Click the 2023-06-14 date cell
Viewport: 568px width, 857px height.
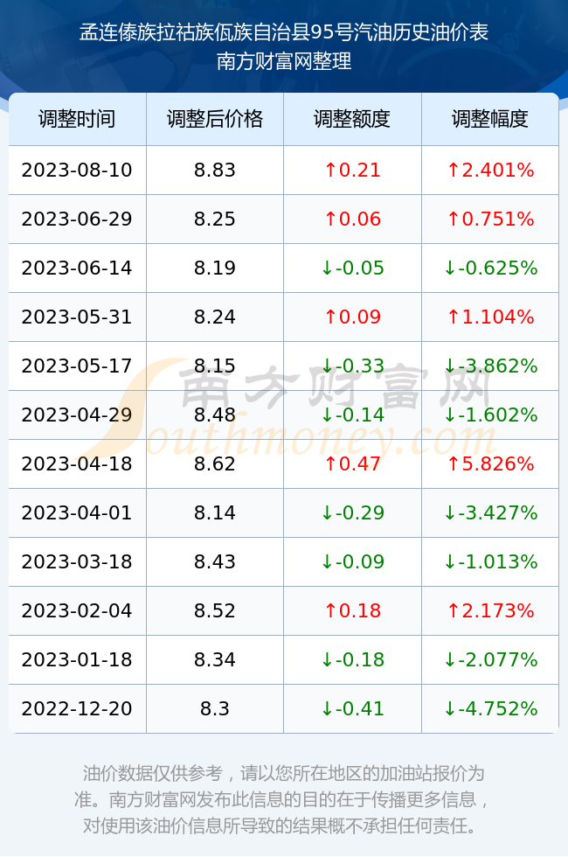tap(77, 268)
